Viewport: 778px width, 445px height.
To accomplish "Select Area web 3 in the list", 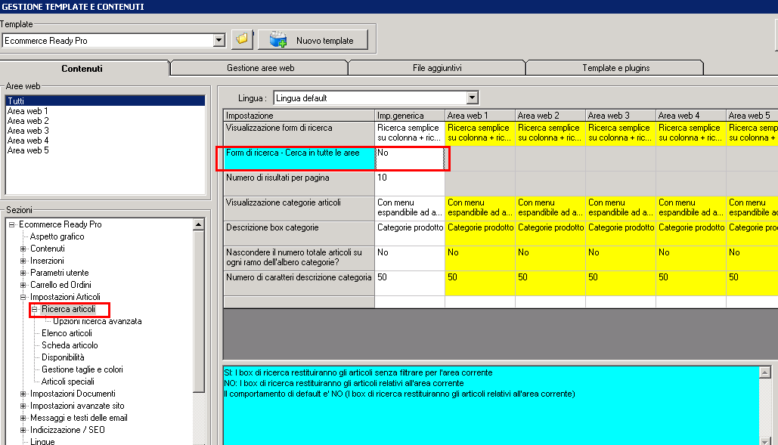I will (x=28, y=131).
